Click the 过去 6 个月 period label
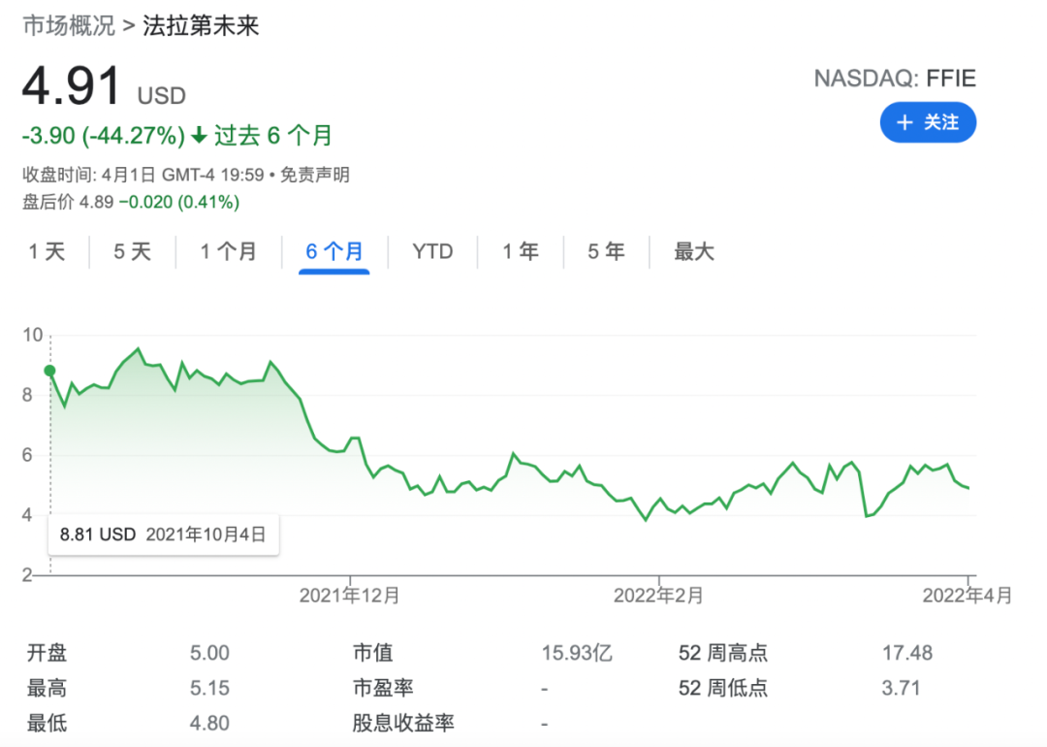The height and width of the screenshot is (747, 1047). pos(273,136)
